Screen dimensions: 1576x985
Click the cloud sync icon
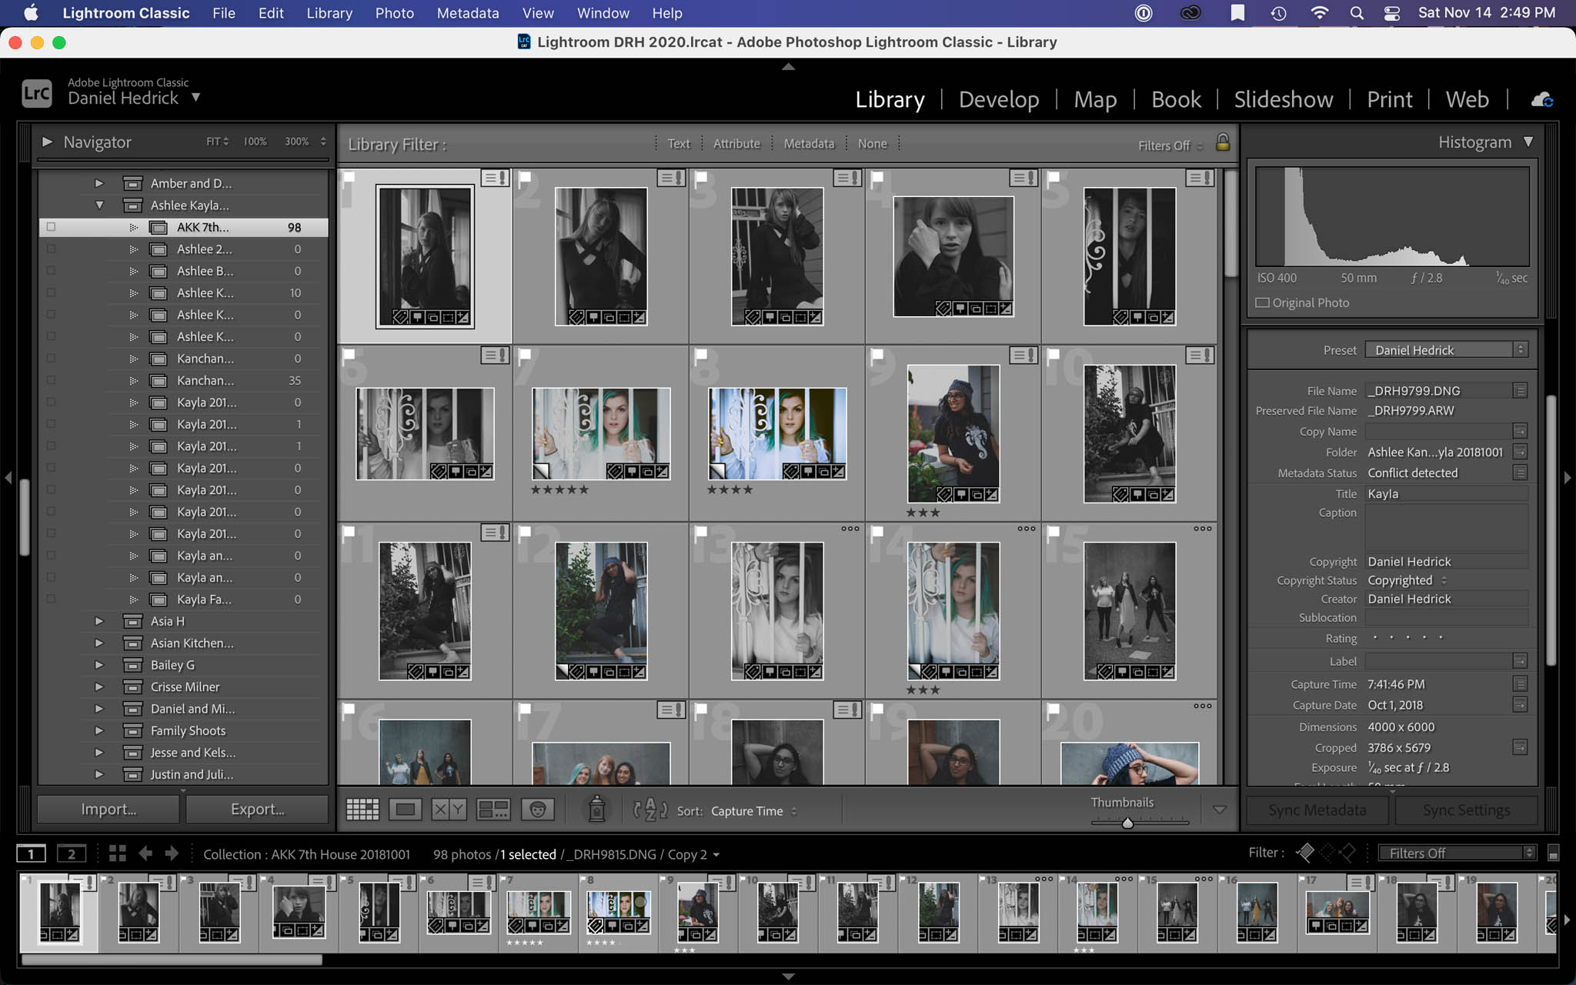(x=1543, y=100)
